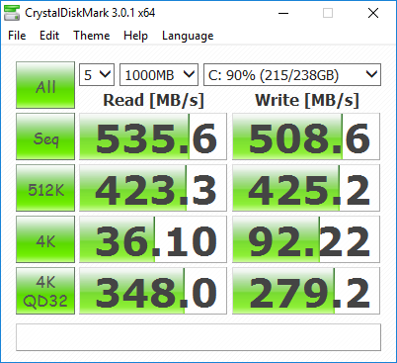Minimize the CrystalDiskMark window
This screenshot has height=363, width=397.
[x=283, y=13]
